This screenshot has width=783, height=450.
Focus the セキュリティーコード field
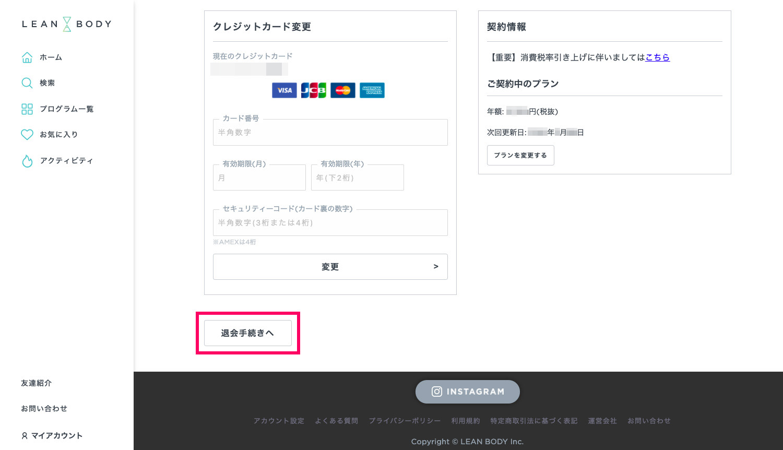pyautogui.click(x=330, y=223)
